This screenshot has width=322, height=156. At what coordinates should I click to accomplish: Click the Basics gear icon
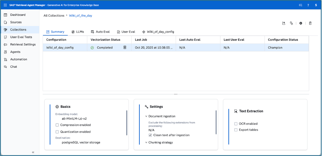click(57, 107)
